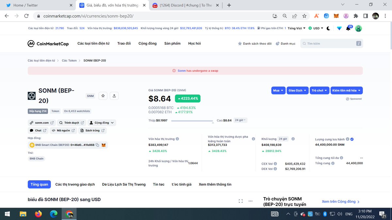
Task: Open the Mã nguồn source code link
Action: (x=63, y=131)
